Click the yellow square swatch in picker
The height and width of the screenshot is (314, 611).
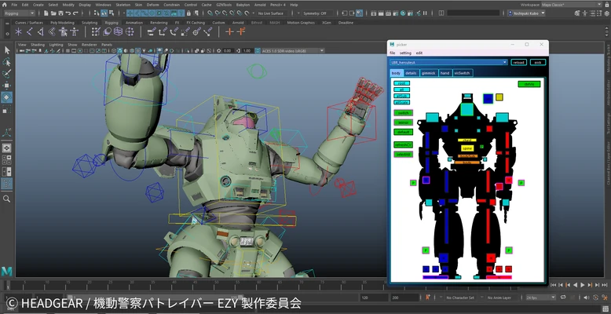pos(499,97)
